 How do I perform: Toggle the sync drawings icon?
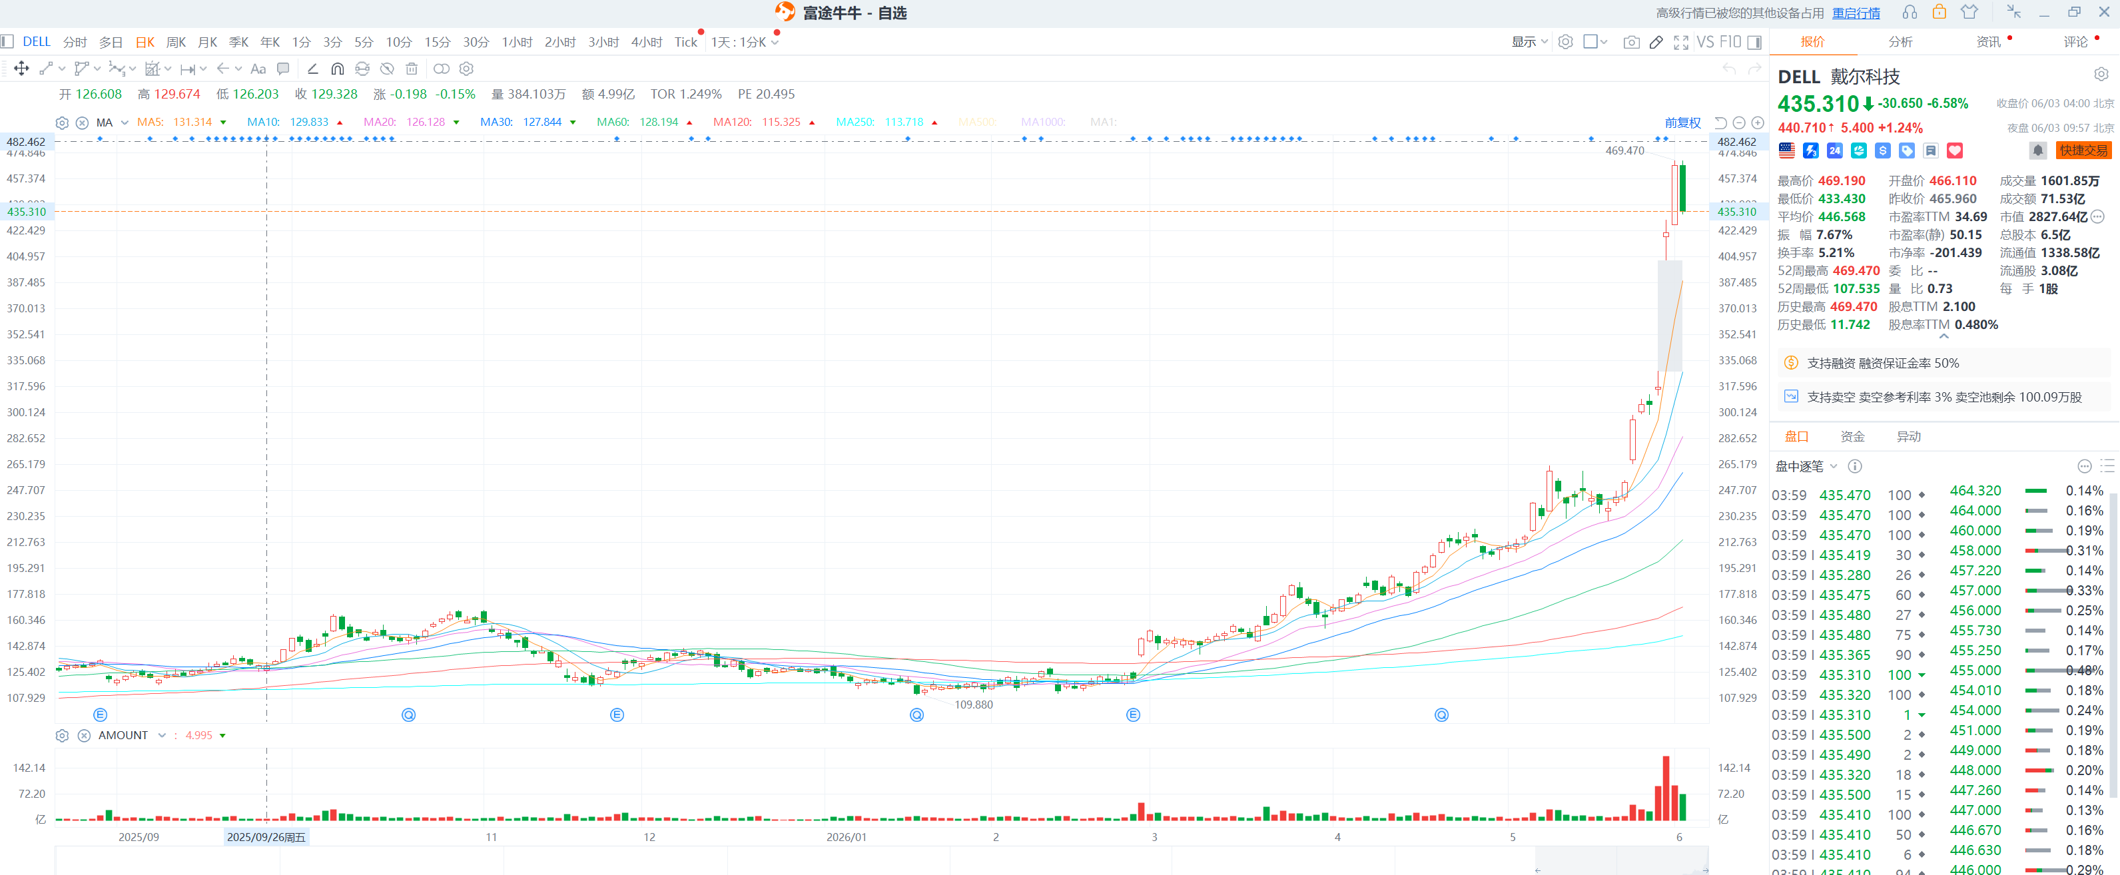pos(362,69)
